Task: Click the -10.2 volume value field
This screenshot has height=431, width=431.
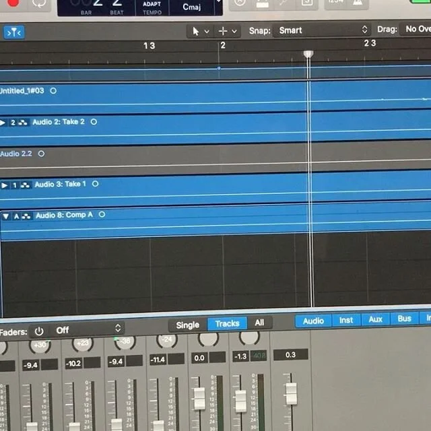Action: (x=73, y=364)
